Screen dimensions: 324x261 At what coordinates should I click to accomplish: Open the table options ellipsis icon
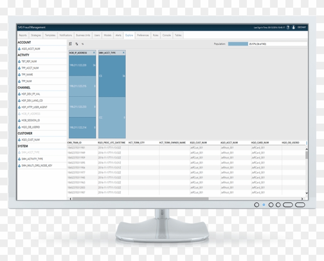[x=307, y=142]
